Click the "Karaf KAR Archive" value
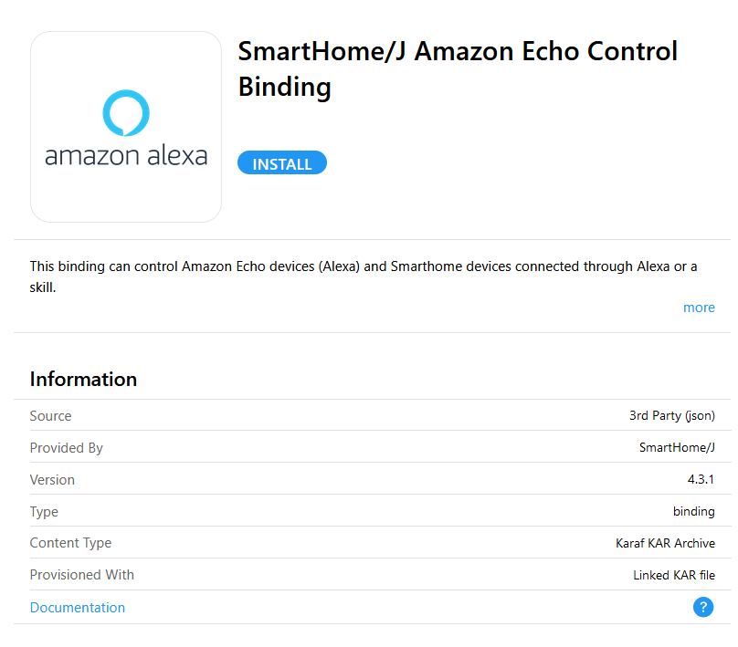The image size is (738, 647). click(665, 543)
